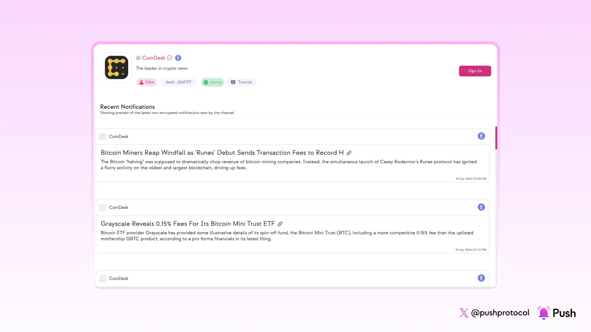Open the CoinDesk channel name link
Screen dimensions: 591x332
coord(154,58)
